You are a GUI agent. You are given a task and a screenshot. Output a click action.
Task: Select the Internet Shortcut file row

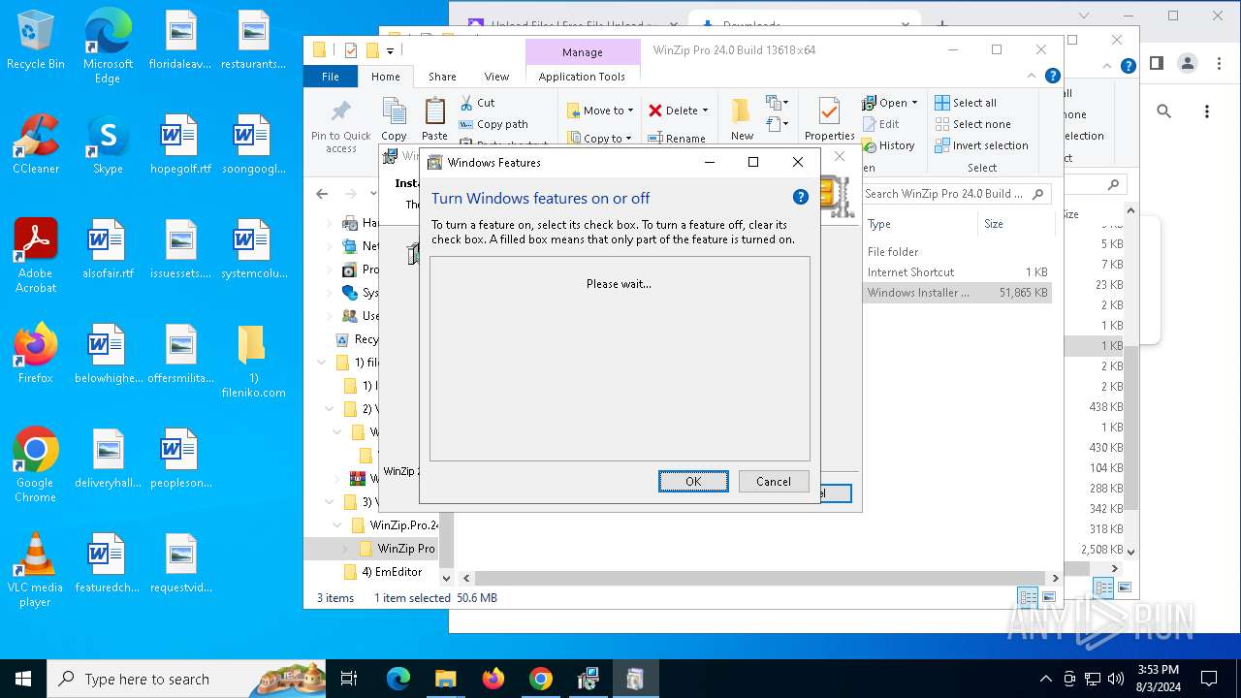[x=957, y=272]
